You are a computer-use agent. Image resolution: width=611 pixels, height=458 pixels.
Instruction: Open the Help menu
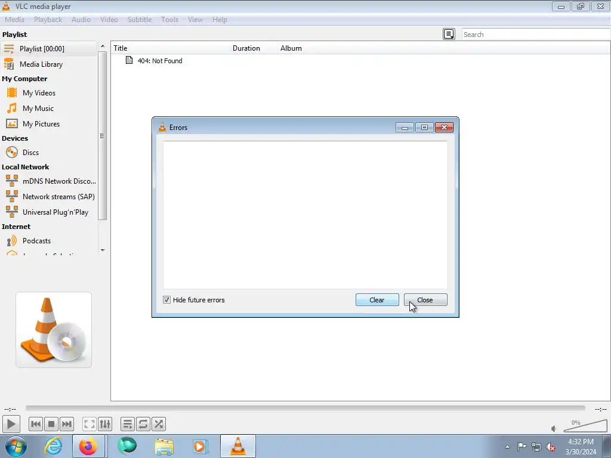pos(220,20)
